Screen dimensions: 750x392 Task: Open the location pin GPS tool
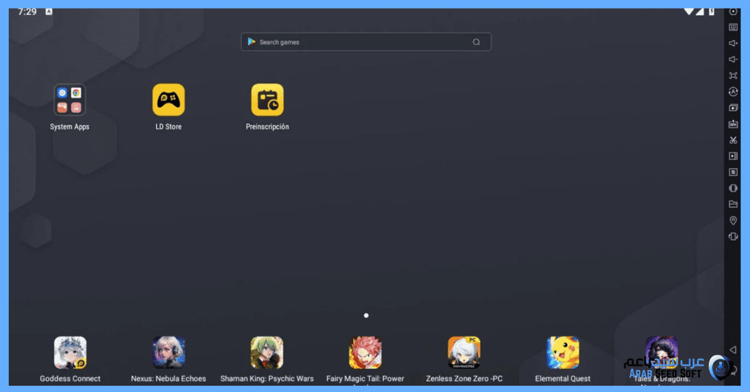pos(733,220)
